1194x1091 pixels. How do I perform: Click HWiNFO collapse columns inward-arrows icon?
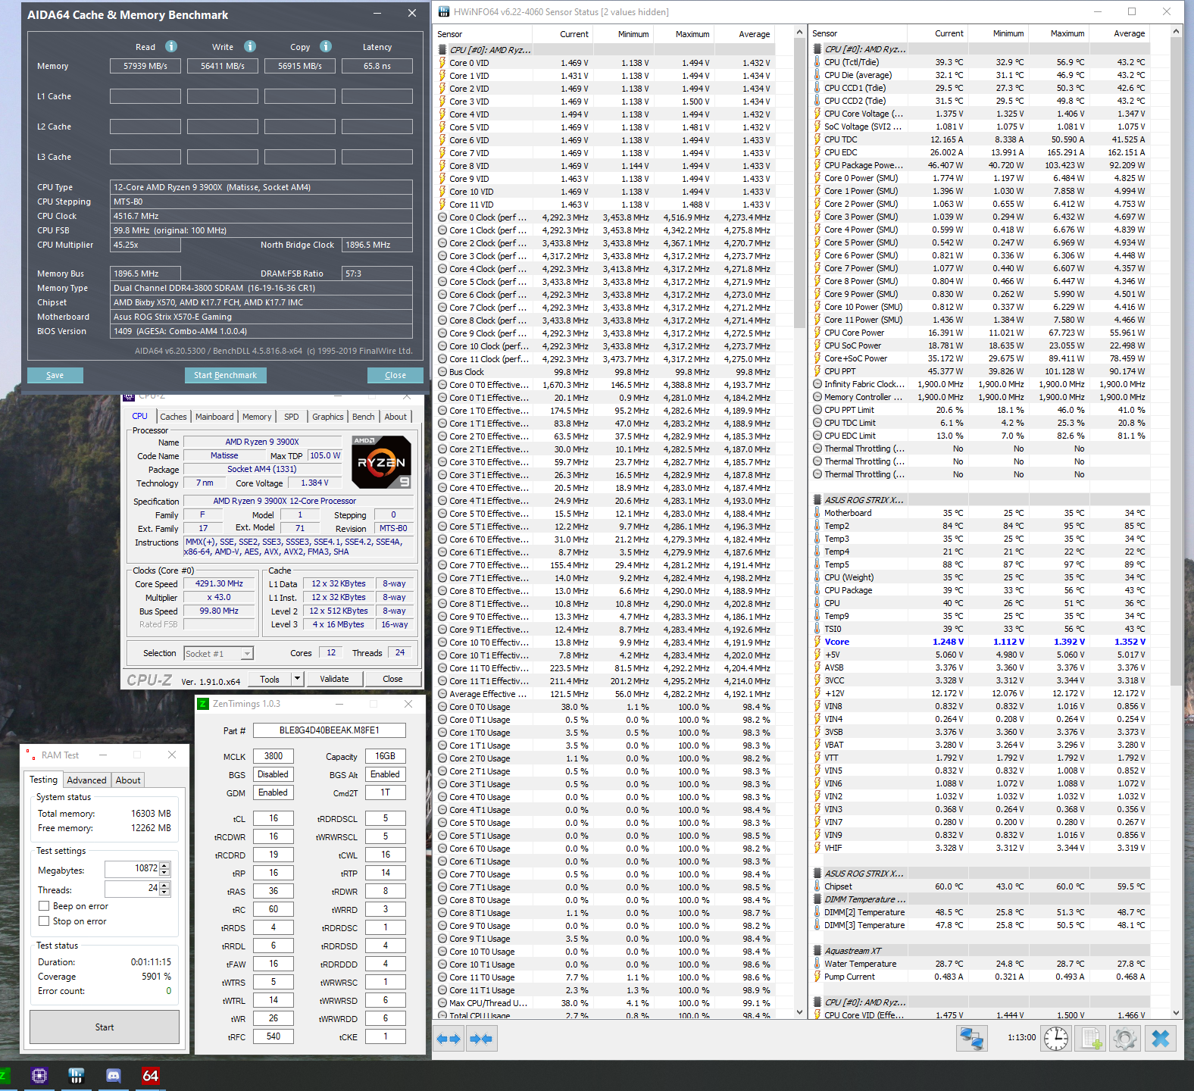point(481,1039)
